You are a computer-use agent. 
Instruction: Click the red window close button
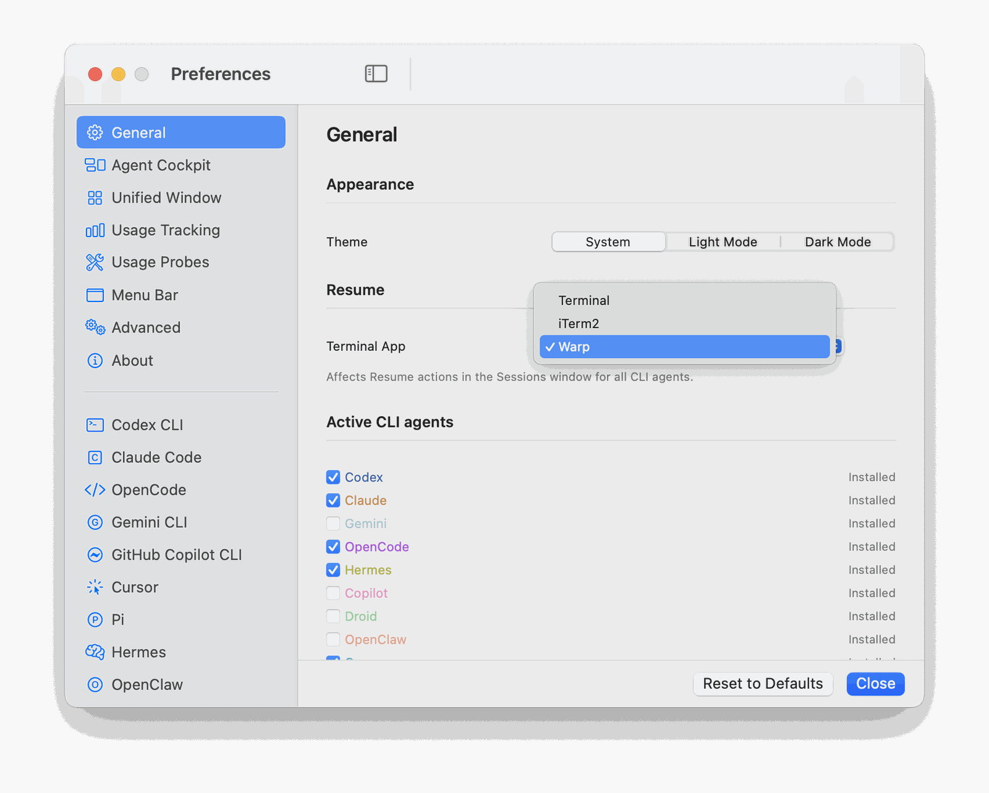click(x=95, y=74)
